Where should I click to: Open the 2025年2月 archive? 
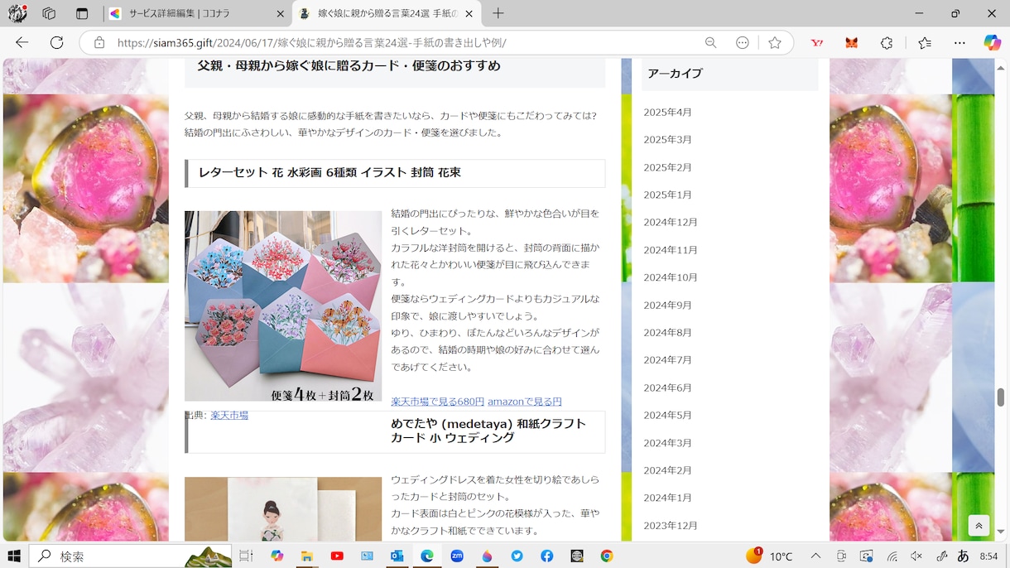(667, 167)
